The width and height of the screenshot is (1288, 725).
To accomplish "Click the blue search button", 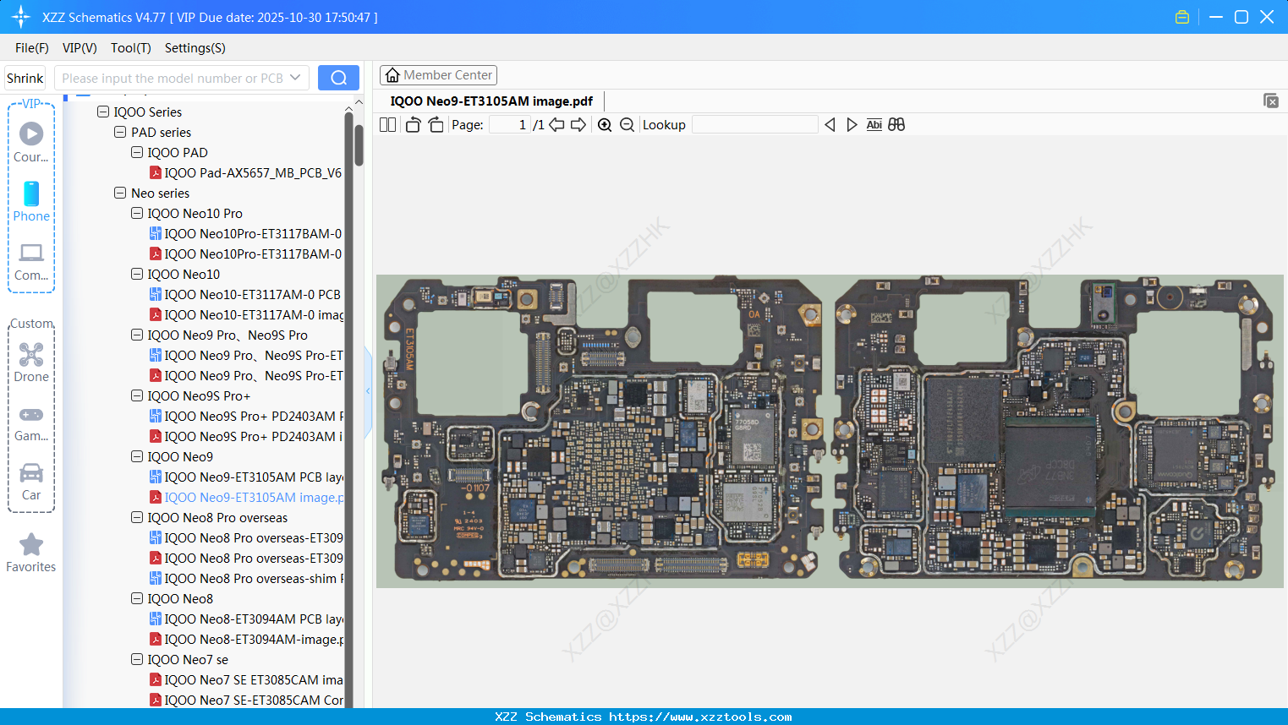I will pyautogui.click(x=338, y=78).
